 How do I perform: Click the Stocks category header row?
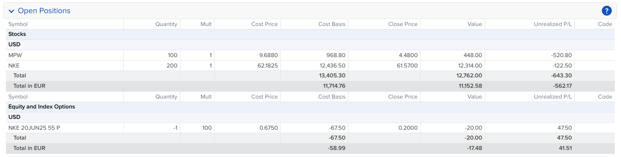tap(310, 34)
